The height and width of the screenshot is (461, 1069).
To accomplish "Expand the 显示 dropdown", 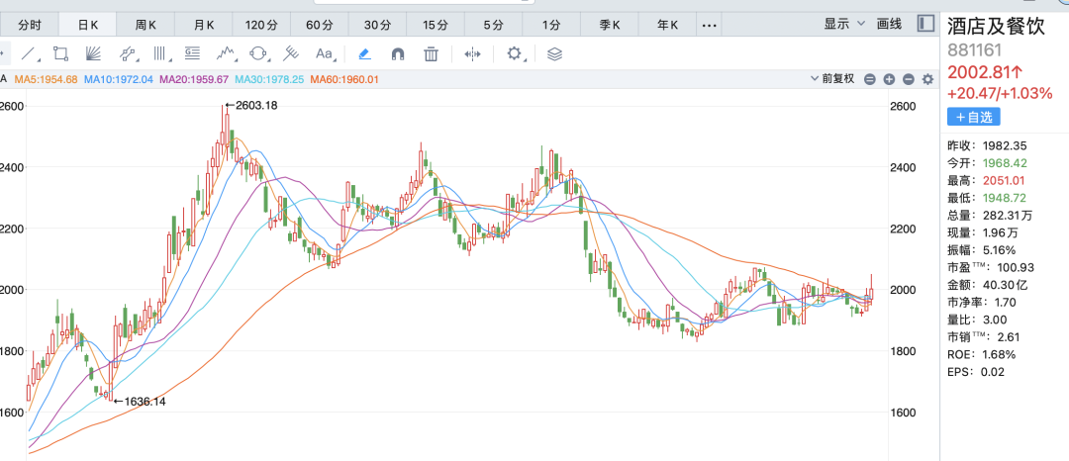I will (x=844, y=23).
